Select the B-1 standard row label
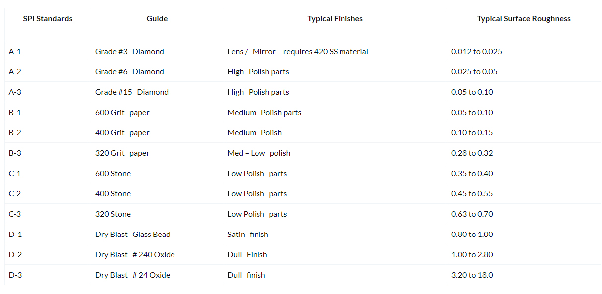602x294 pixels. pyautogui.click(x=15, y=113)
